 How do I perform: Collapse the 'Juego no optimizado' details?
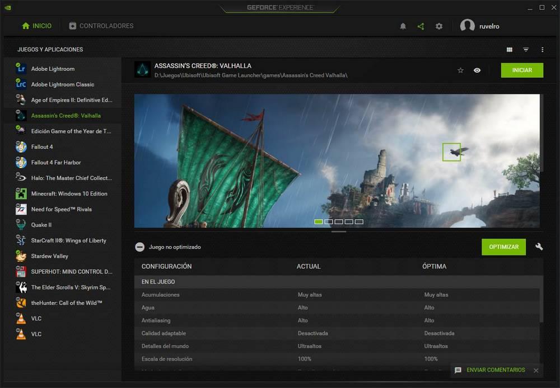pos(139,247)
